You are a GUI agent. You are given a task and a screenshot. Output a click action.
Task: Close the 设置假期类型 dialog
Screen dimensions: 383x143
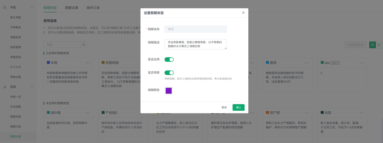click(243, 13)
